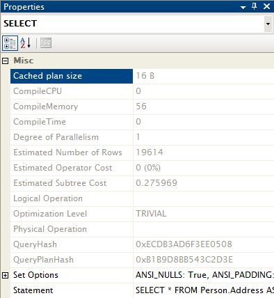Select the QueryPlanHash property
This screenshot has height=298, width=274.
tap(72, 260)
